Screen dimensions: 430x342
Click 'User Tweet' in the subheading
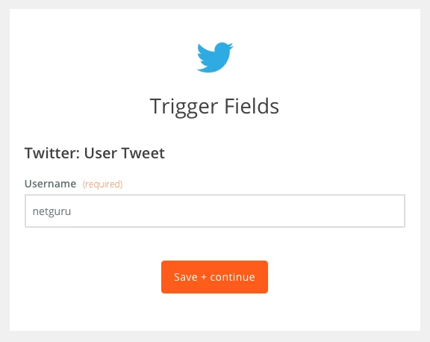tap(124, 153)
